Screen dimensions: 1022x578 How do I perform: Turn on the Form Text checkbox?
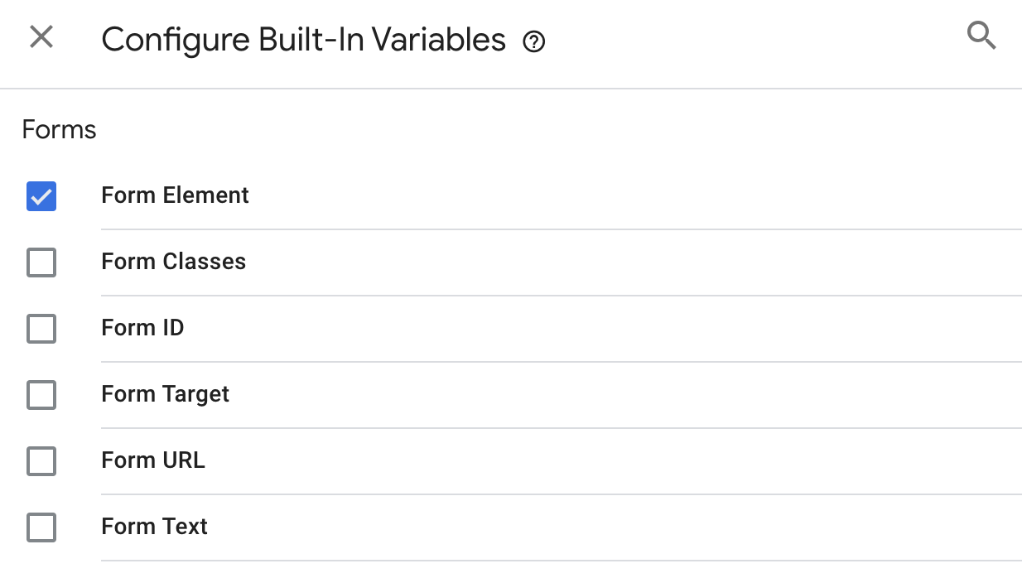pyautogui.click(x=41, y=527)
